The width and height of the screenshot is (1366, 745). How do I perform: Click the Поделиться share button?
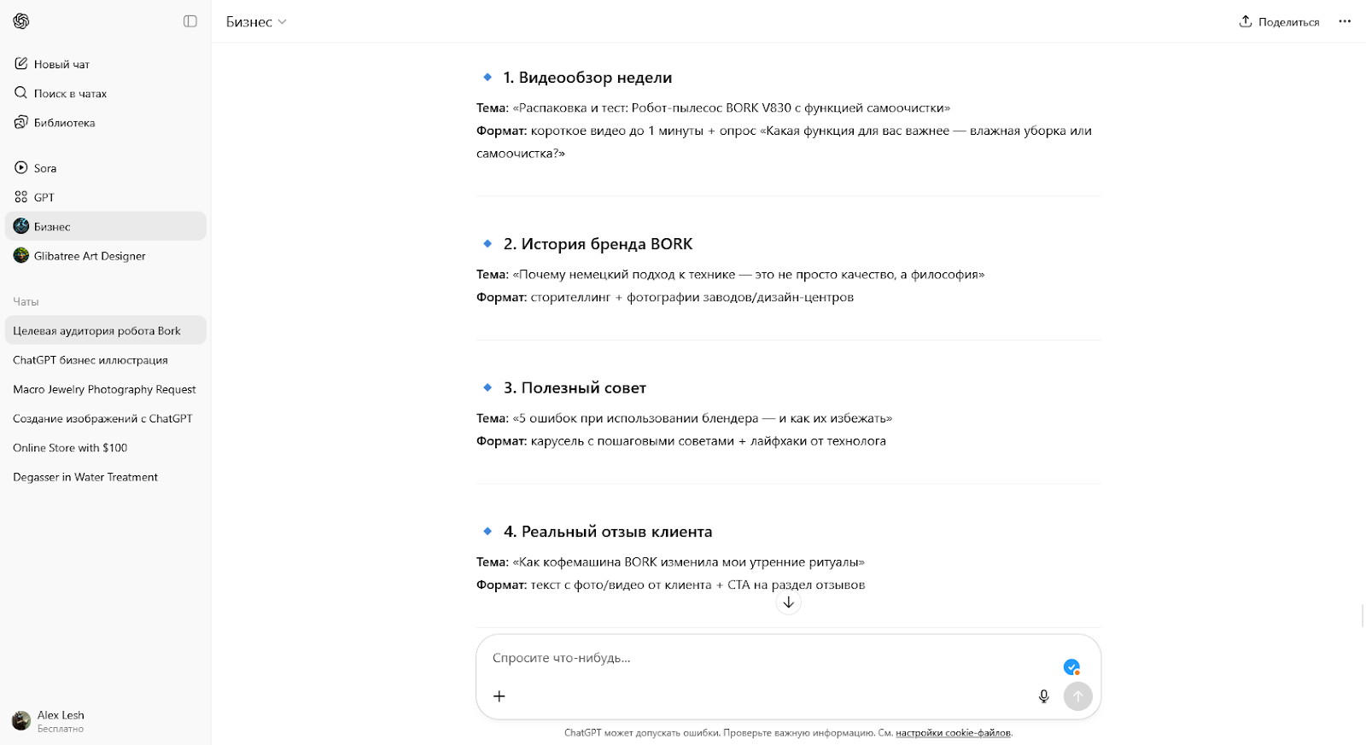click(1279, 21)
